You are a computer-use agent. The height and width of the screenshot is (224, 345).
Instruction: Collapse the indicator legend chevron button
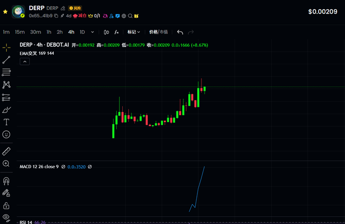(25, 61)
